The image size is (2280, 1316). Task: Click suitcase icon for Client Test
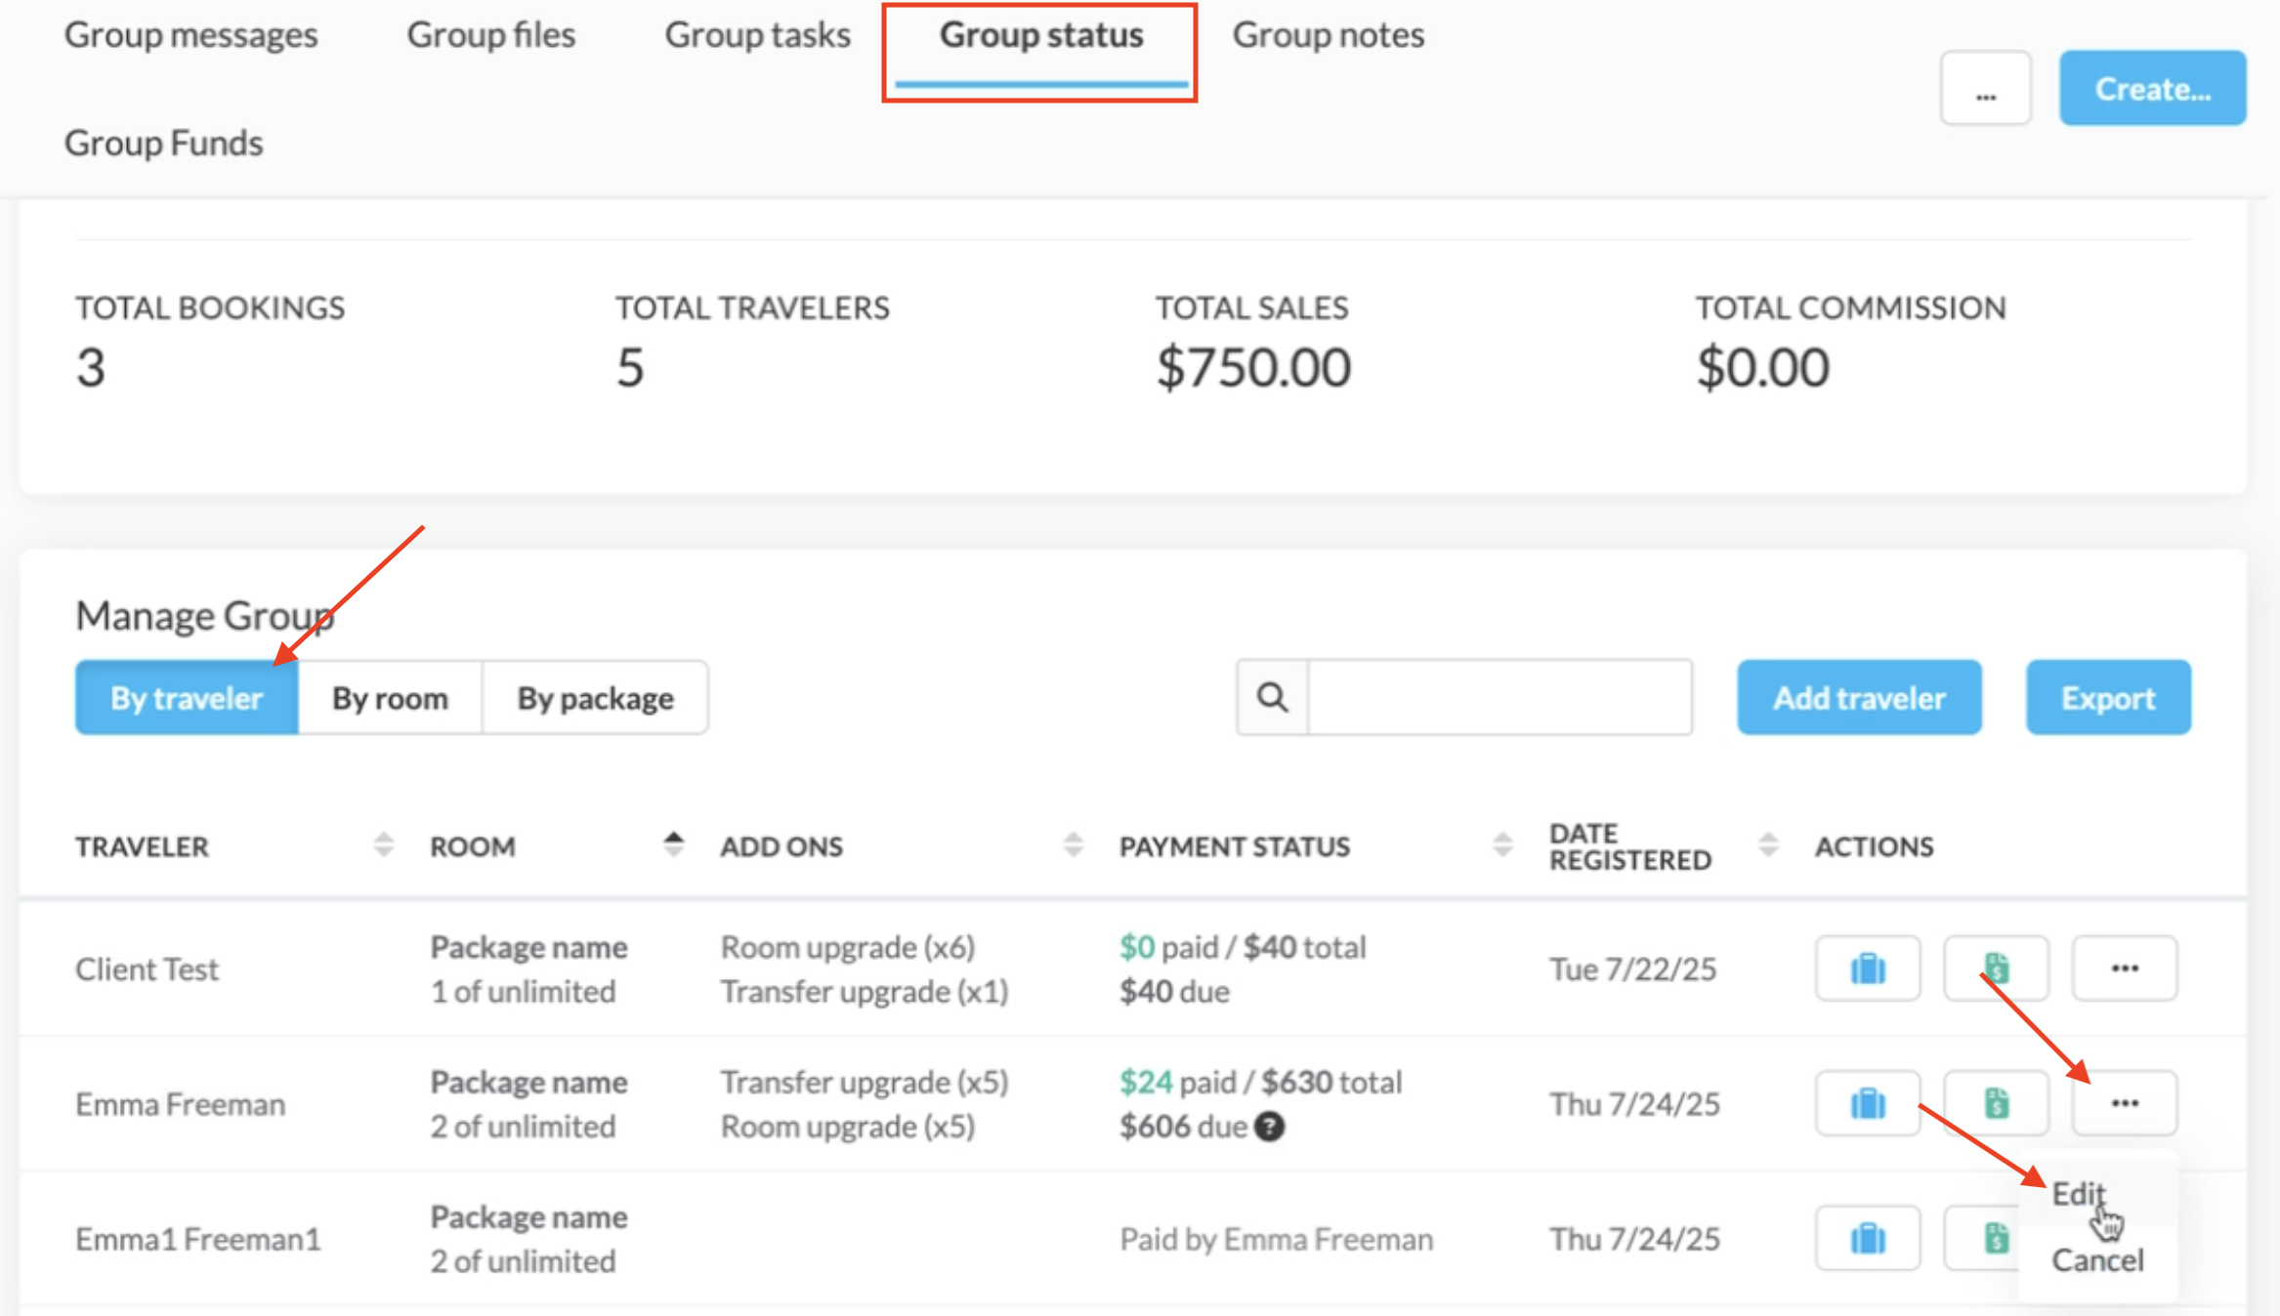tap(1867, 968)
